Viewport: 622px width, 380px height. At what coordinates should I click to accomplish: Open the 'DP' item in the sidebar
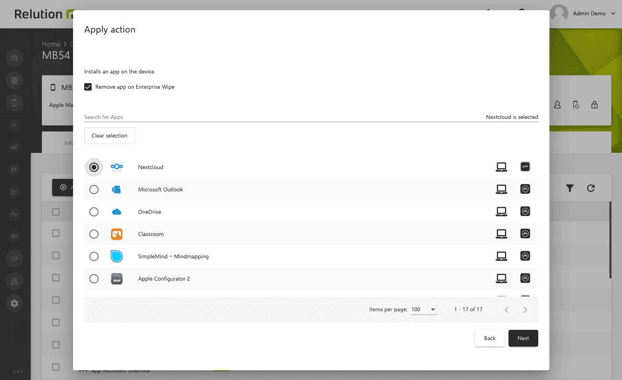14,170
